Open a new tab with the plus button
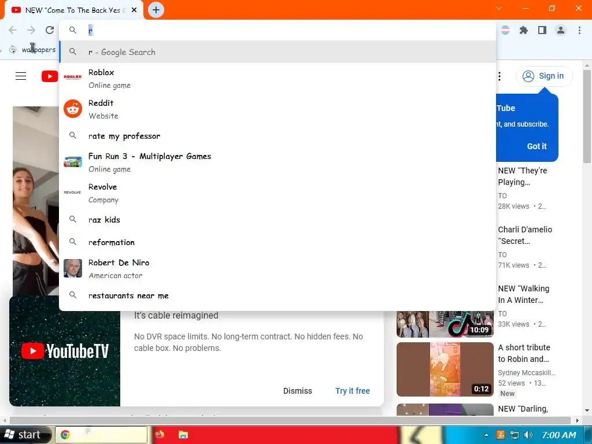Viewport: 592px width, 444px height. [156, 10]
